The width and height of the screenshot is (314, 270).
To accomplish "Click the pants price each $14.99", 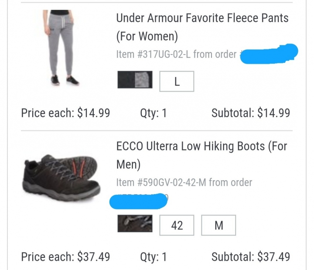I will (x=66, y=113).
